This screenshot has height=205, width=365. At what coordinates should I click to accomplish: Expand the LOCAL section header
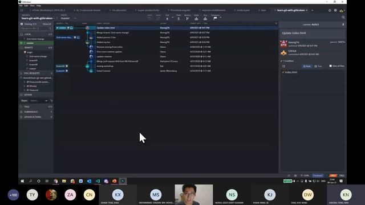[x=36, y=34]
